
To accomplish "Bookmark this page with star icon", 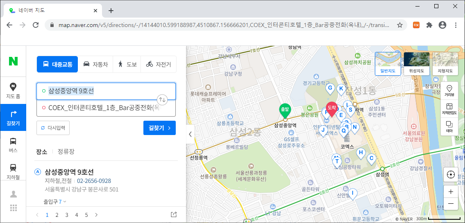I will pyautogui.click(x=400, y=25).
